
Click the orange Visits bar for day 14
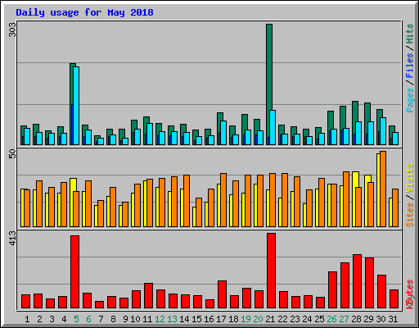pos(187,201)
